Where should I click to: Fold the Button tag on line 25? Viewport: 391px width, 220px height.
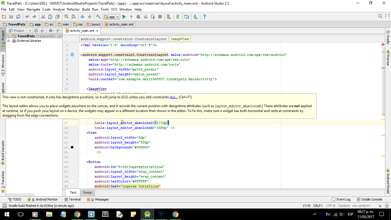(79, 162)
